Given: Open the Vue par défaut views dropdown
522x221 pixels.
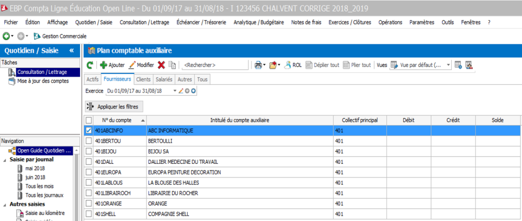Looking at the screenshot, I should pyautogui.click(x=448, y=65).
